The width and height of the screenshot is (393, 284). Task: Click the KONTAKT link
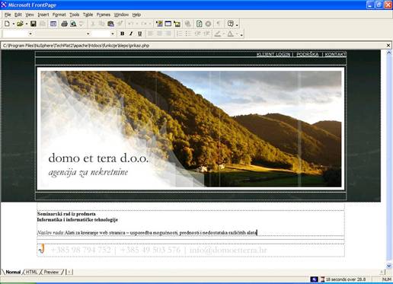coord(336,54)
